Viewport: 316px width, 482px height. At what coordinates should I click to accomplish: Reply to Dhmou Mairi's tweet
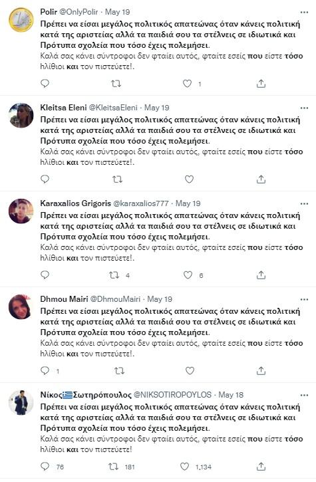tap(45, 371)
